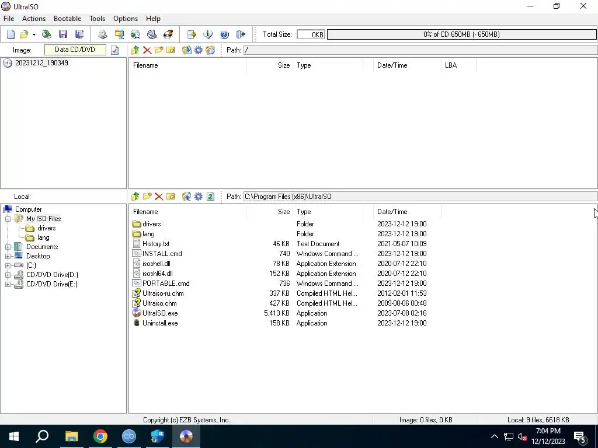Click the Image Path field
598x448 pixels.
click(420, 50)
